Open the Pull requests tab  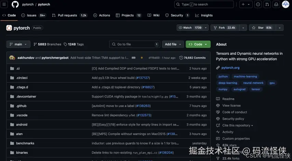(x=70, y=15)
